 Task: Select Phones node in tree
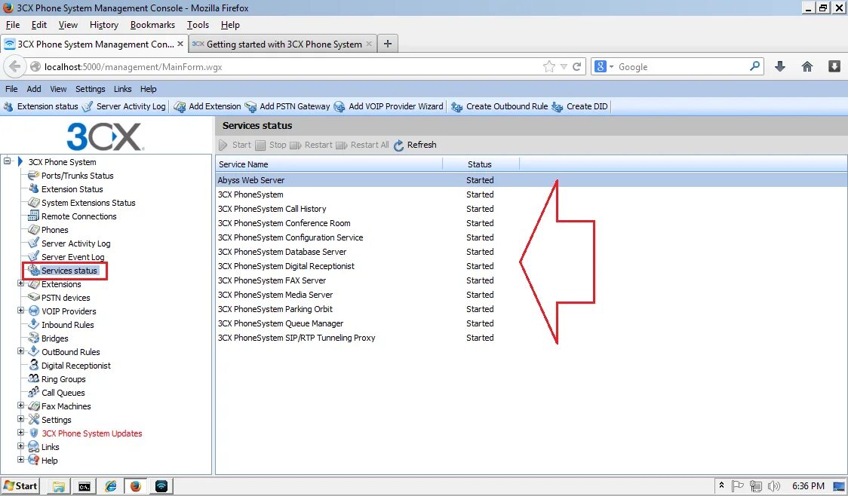click(x=54, y=230)
